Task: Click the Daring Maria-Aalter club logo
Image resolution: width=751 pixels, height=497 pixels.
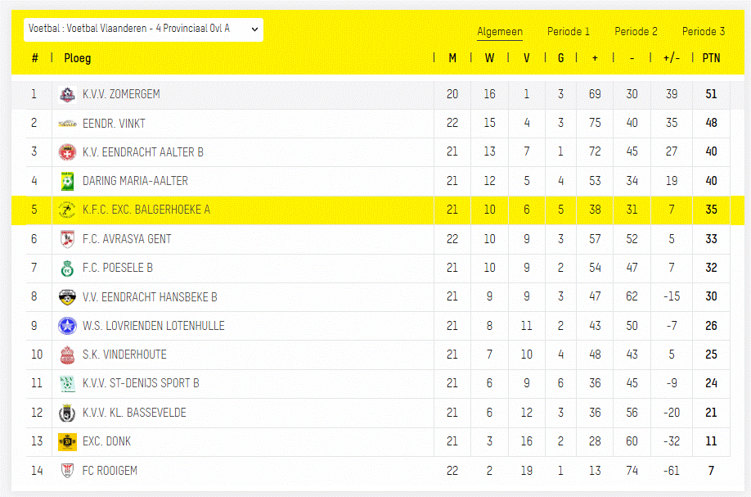Action: (x=67, y=181)
